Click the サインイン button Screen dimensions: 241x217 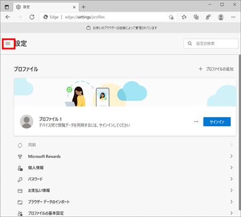click(x=217, y=122)
